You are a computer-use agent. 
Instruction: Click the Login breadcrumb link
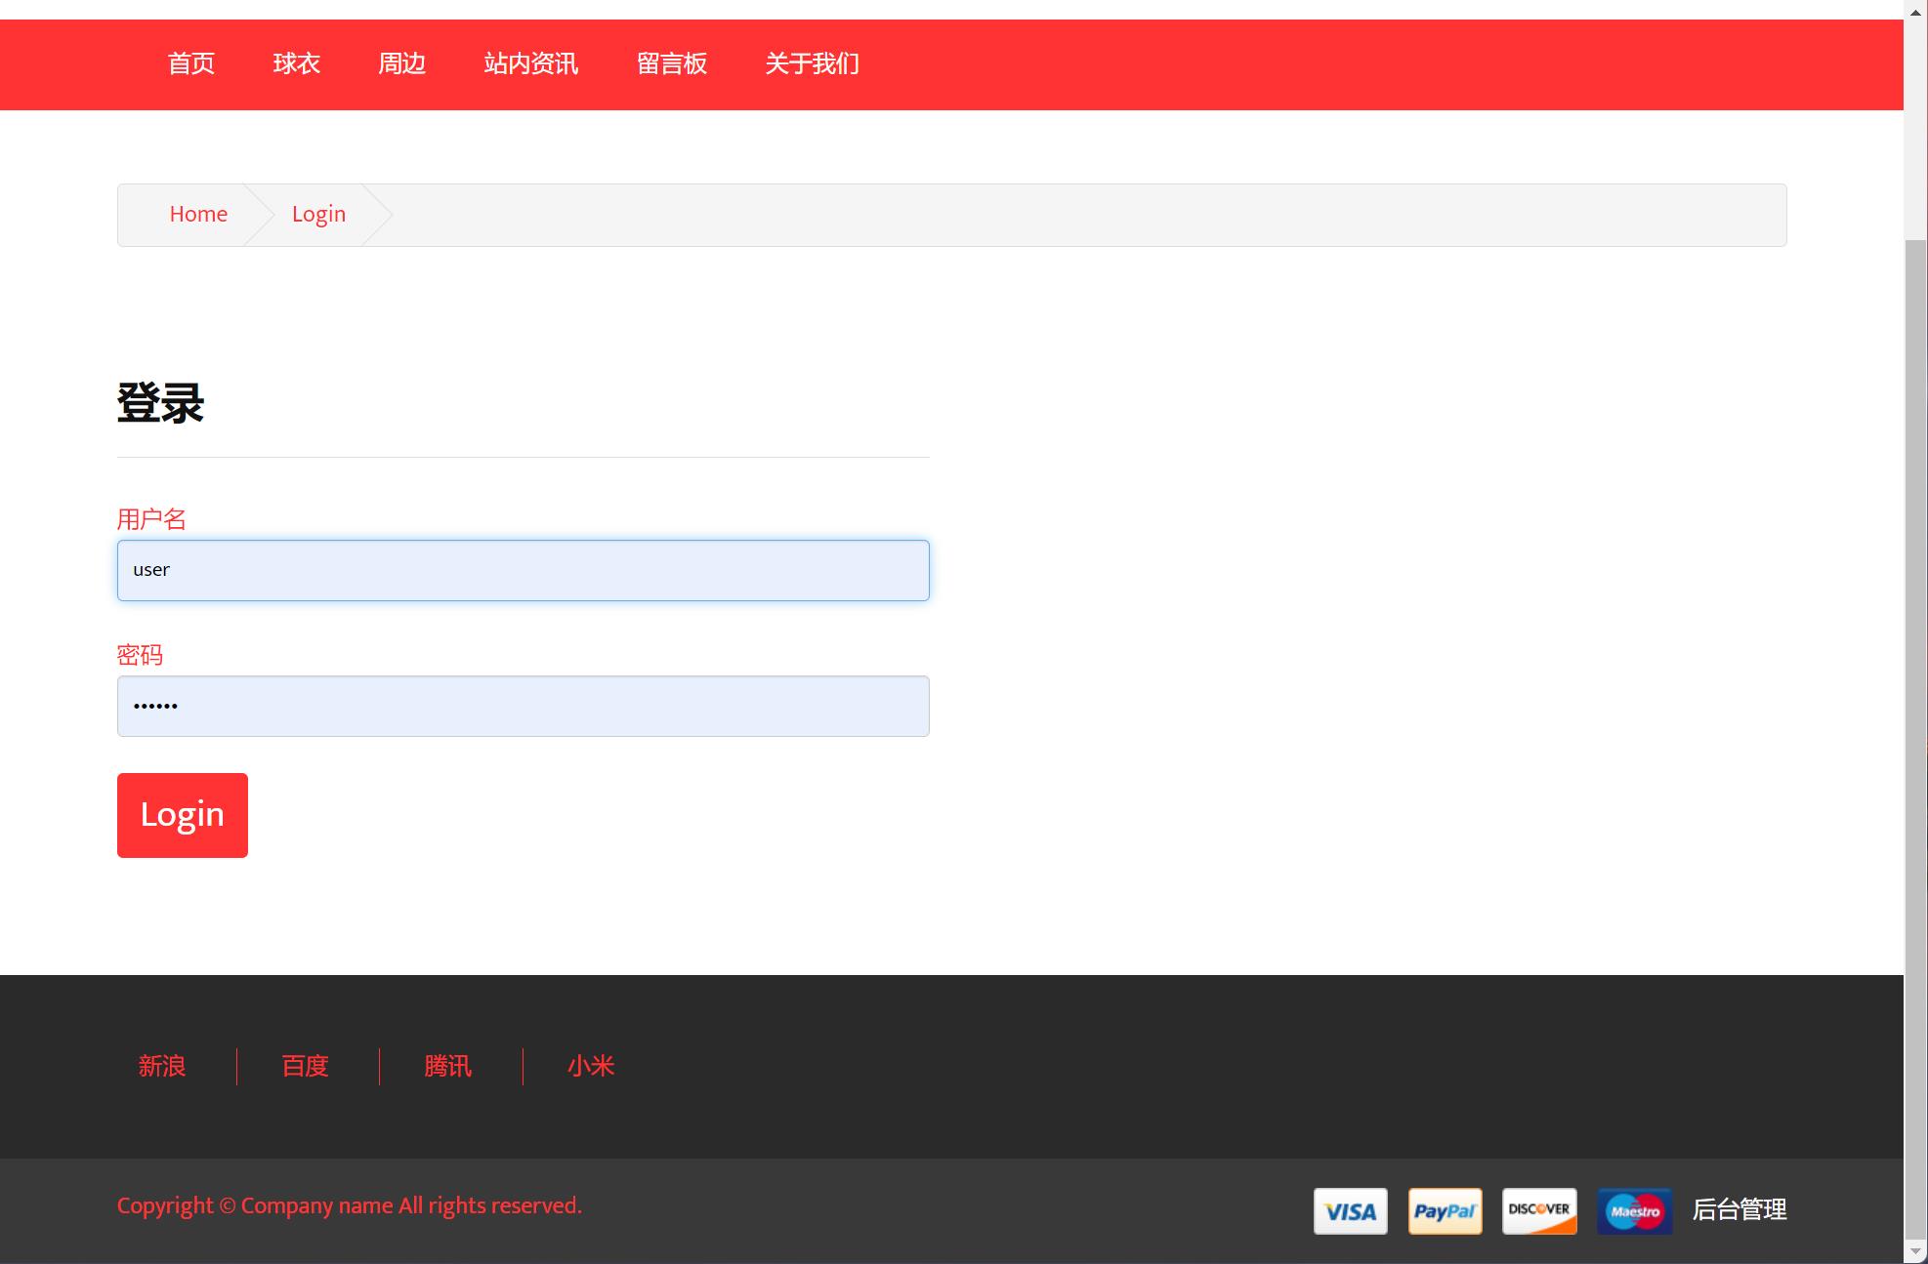click(318, 215)
